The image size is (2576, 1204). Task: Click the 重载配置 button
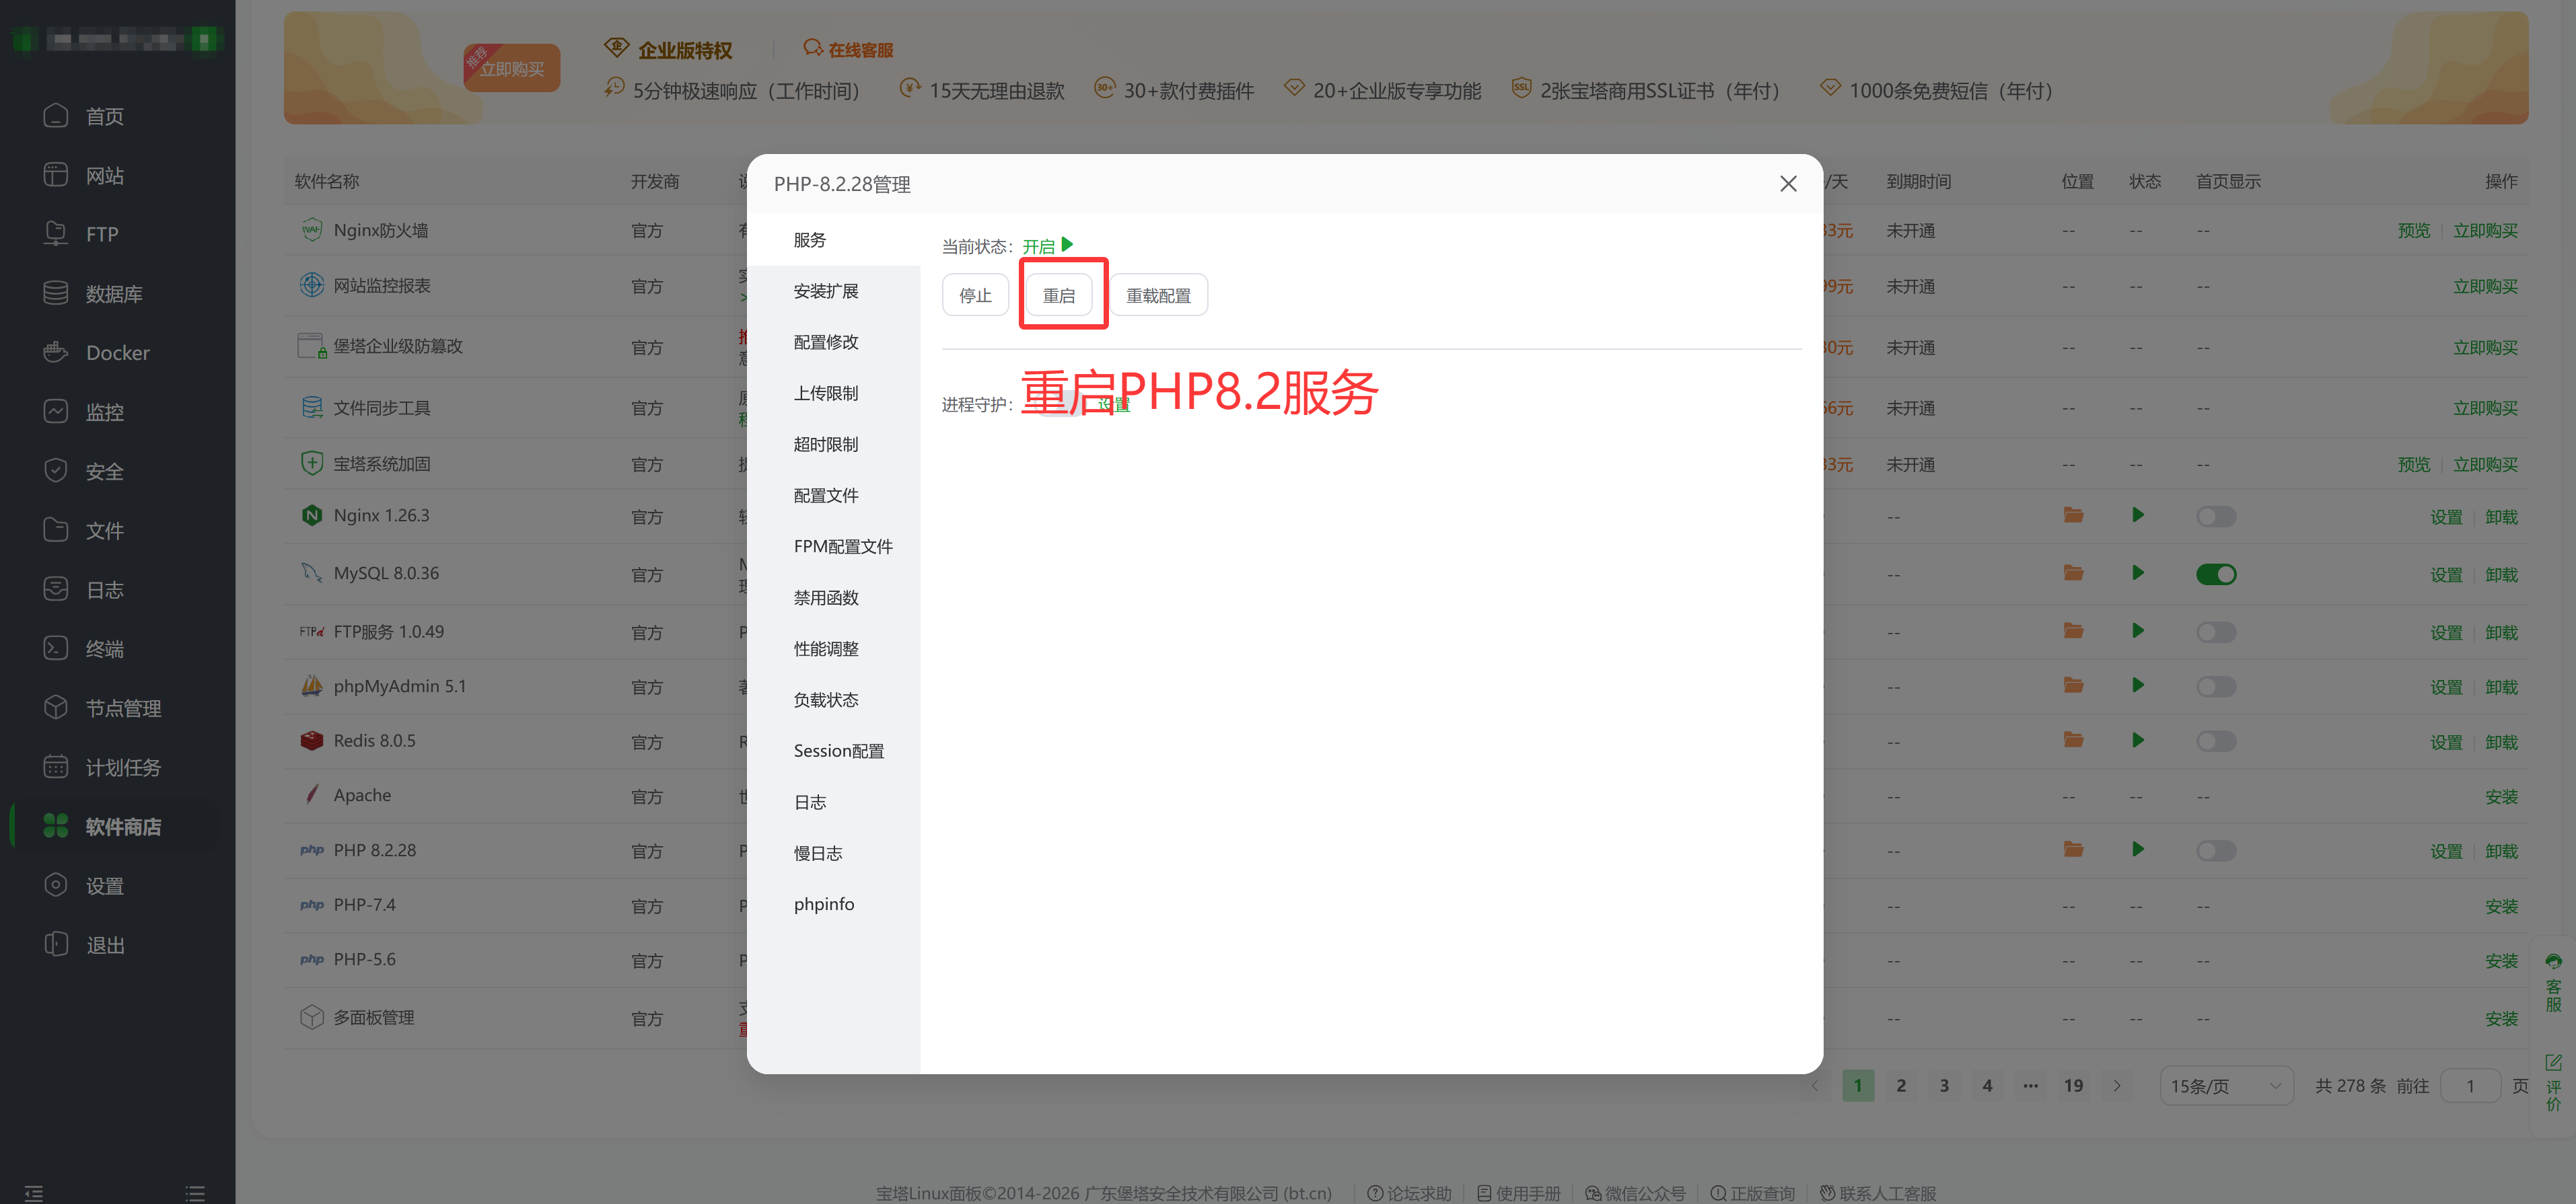point(1158,295)
